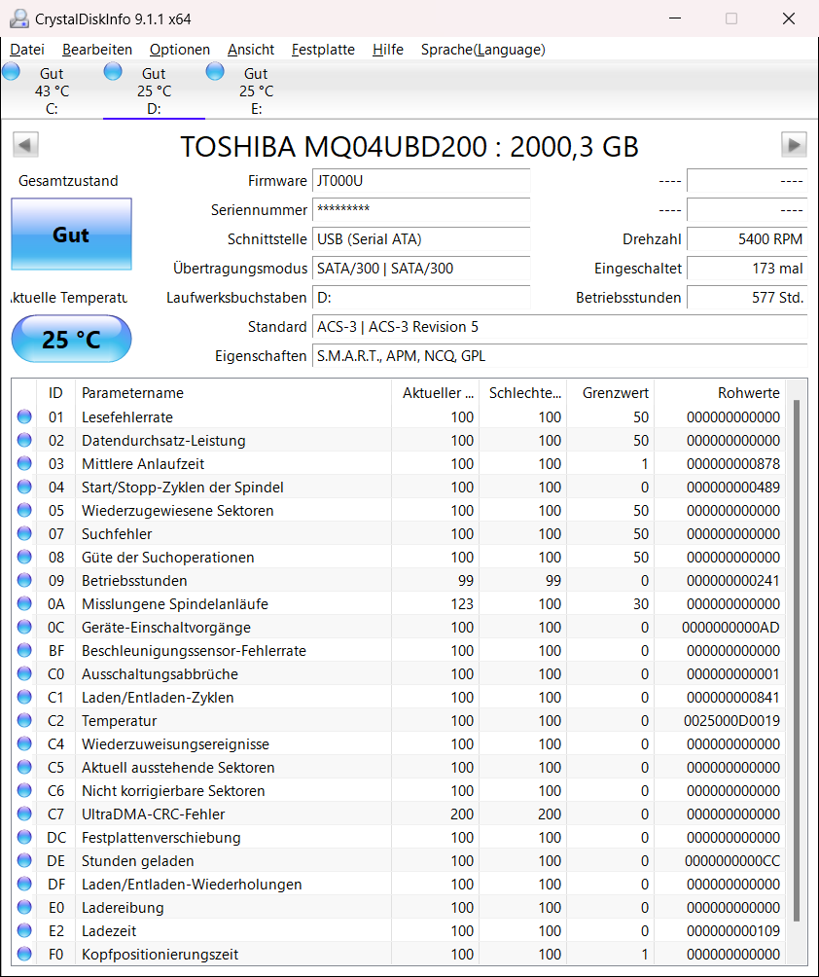This screenshot has width=819, height=977.
Task: Click the Rohwerte column header
Action: 720,392
